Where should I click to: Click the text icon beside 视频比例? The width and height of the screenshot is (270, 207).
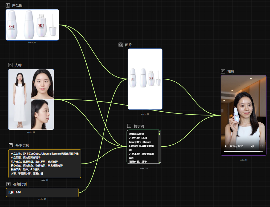(8, 184)
